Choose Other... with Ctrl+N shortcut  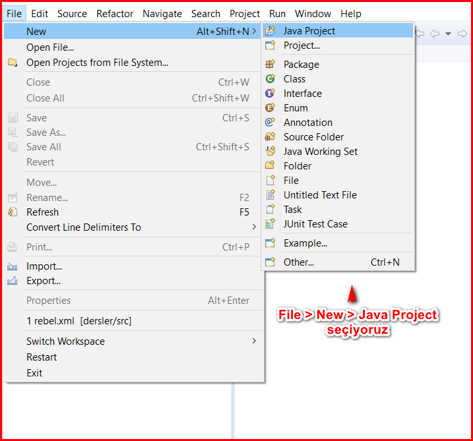click(x=338, y=262)
